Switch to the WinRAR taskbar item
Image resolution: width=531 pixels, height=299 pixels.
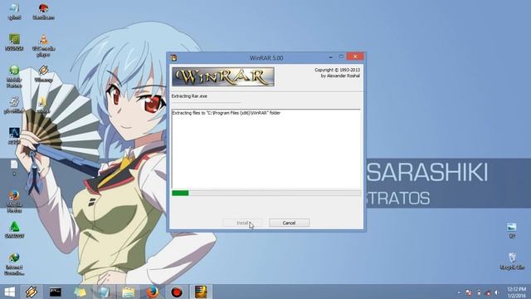point(201,292)
